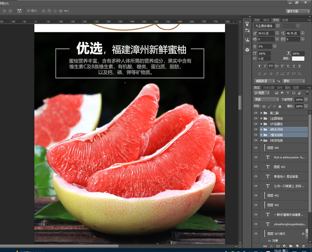Select the yikuaihonghsugankaiqix text layer
This screenshot has height=252, width=312.
coord(284,224)
